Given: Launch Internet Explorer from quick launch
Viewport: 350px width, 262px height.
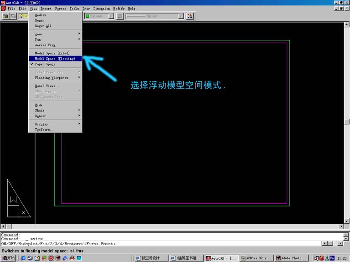Looking at the screenshot, I should [x=23, y=258].
